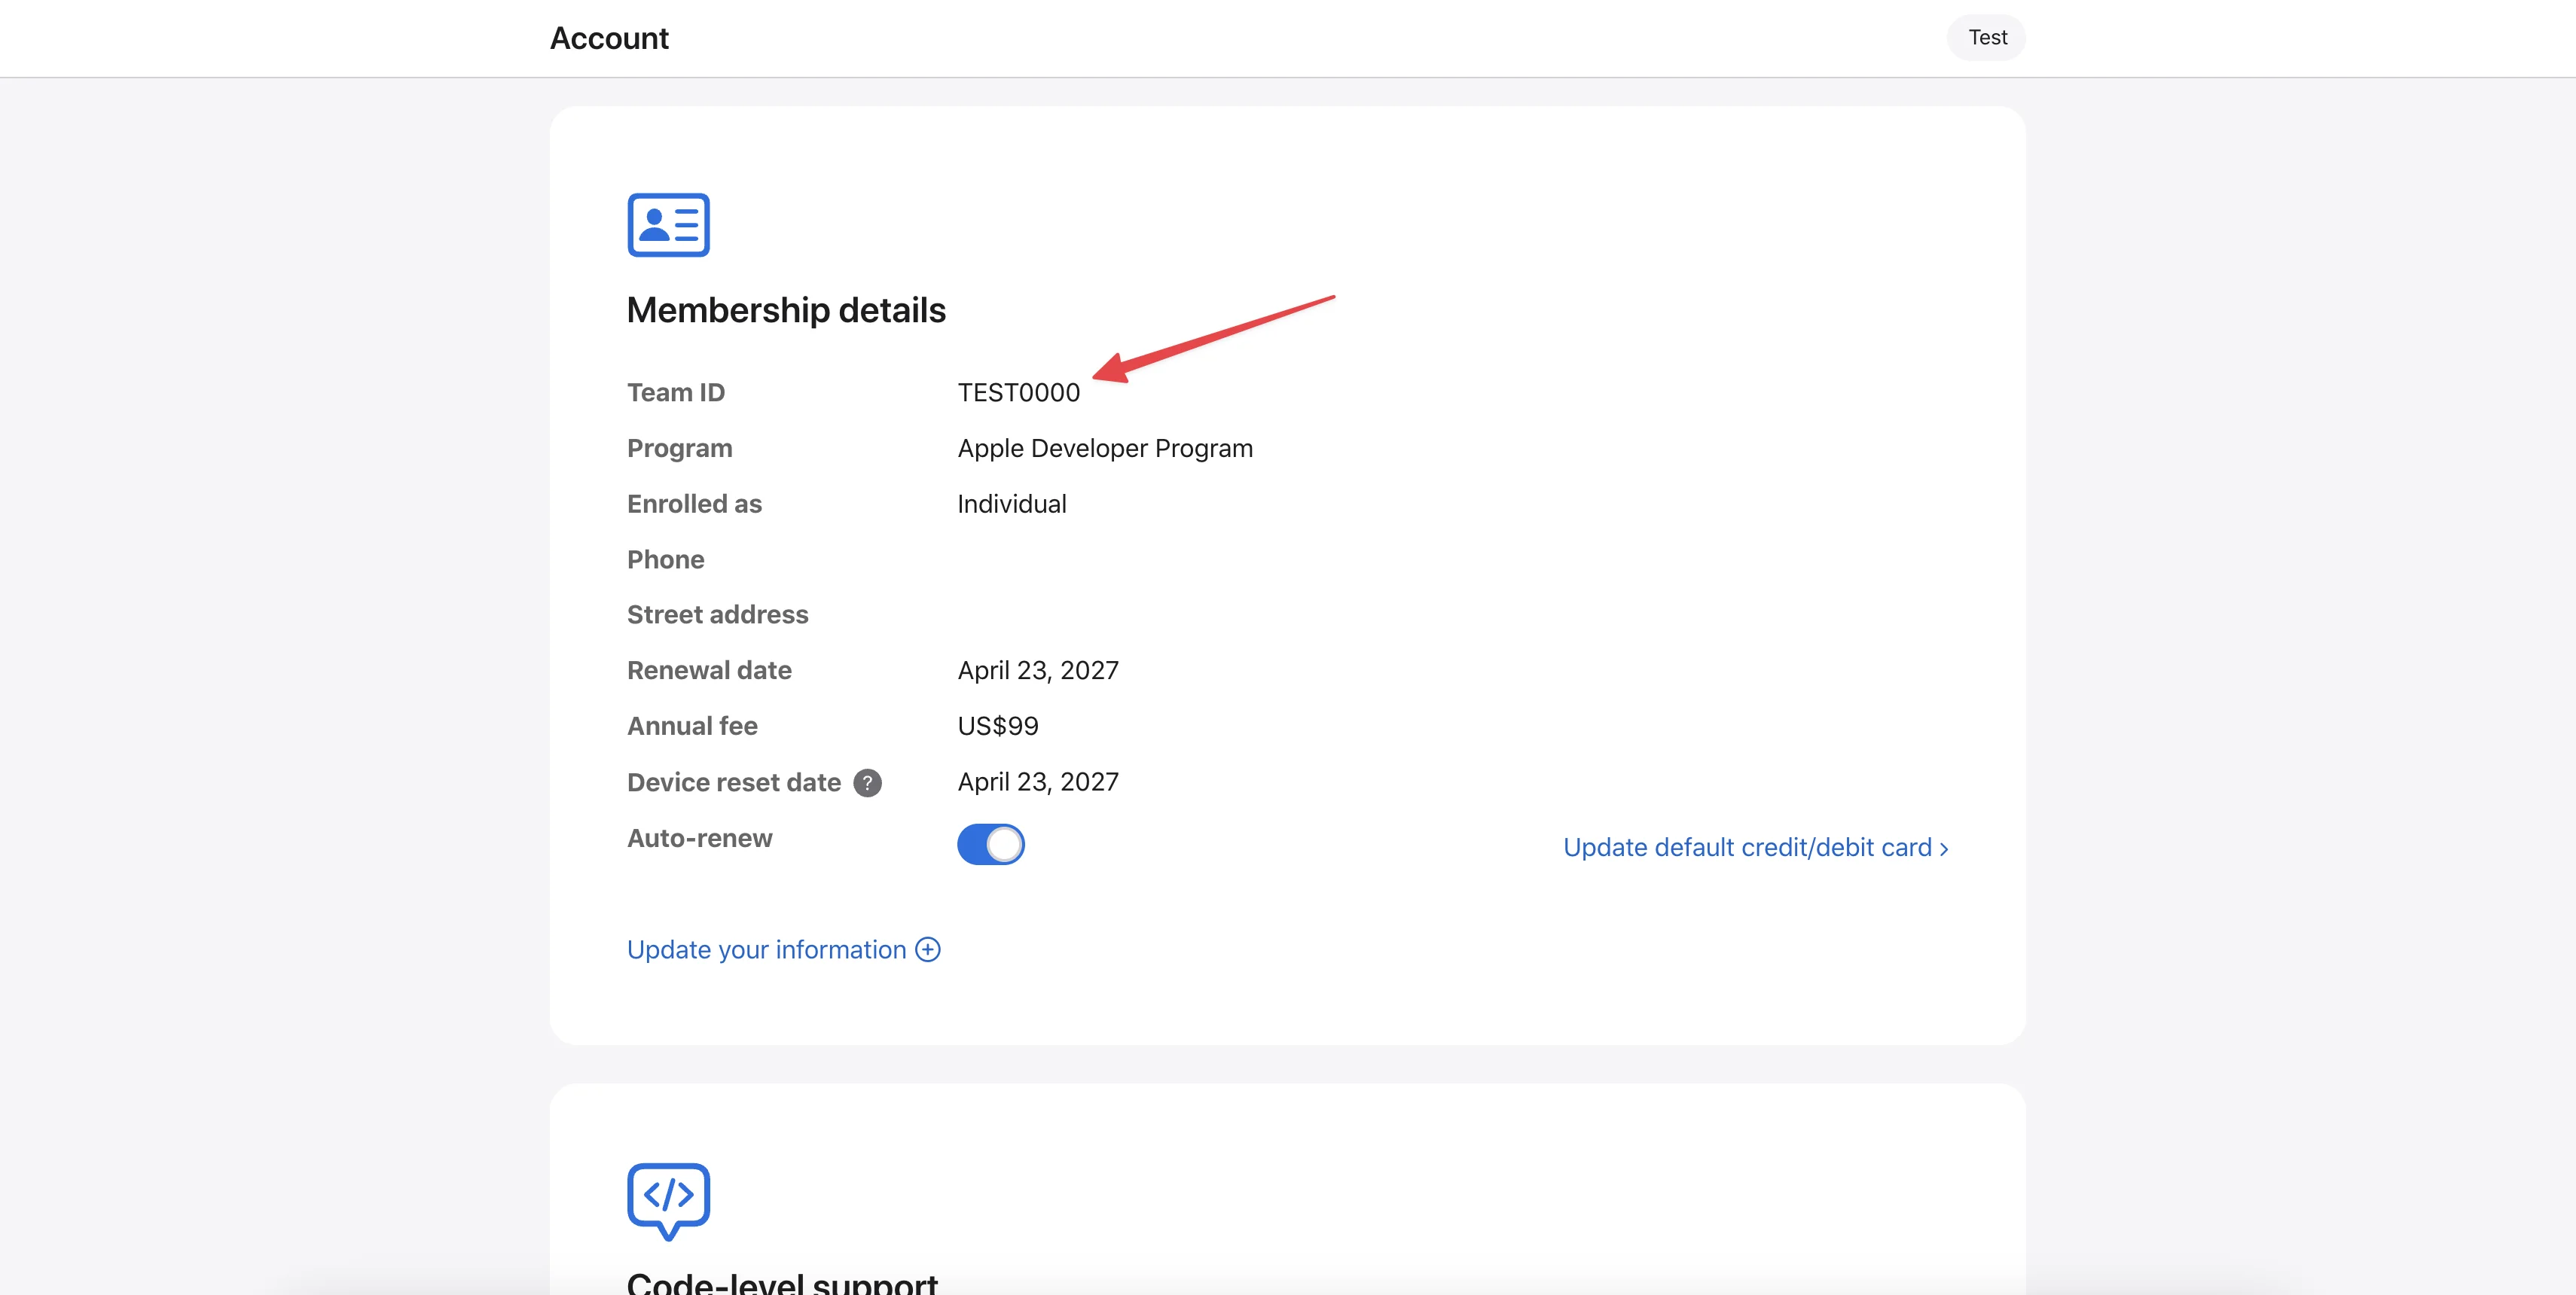
Task: Click the membership ID card icon
Action: pos(668,225)
